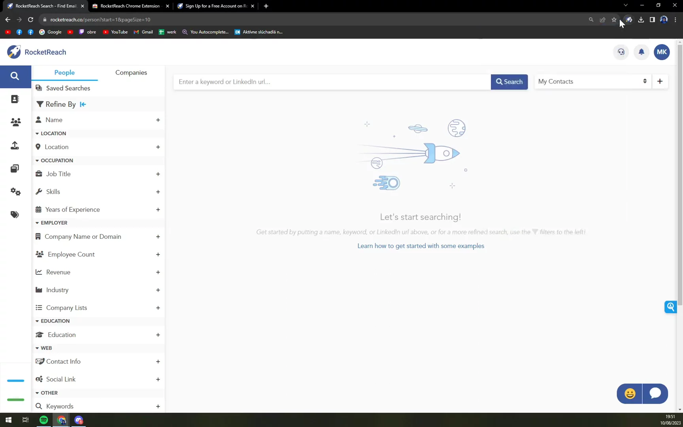This screenshot has height=427, width=683.
Task: Open the My Contacts dropdown
Action: click(592, 81)
